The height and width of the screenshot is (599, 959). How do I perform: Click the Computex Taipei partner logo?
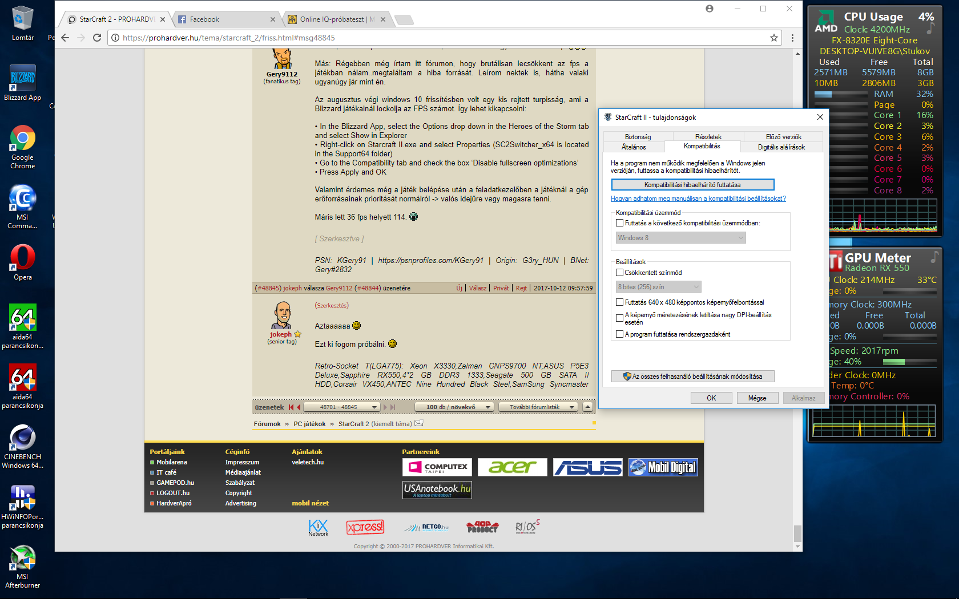coord(437,467)
